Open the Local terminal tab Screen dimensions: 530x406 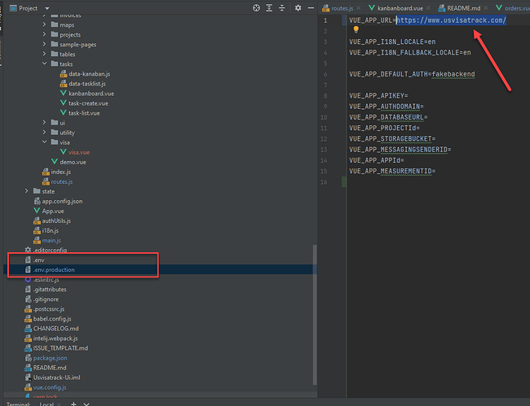[x=46, y=404]
